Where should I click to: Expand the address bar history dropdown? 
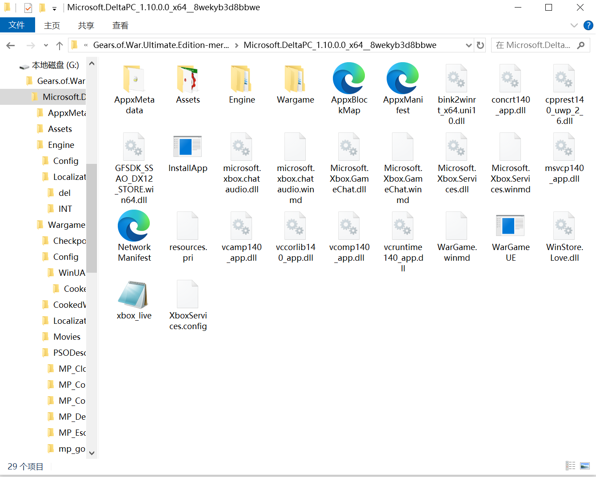pos(468,45)
